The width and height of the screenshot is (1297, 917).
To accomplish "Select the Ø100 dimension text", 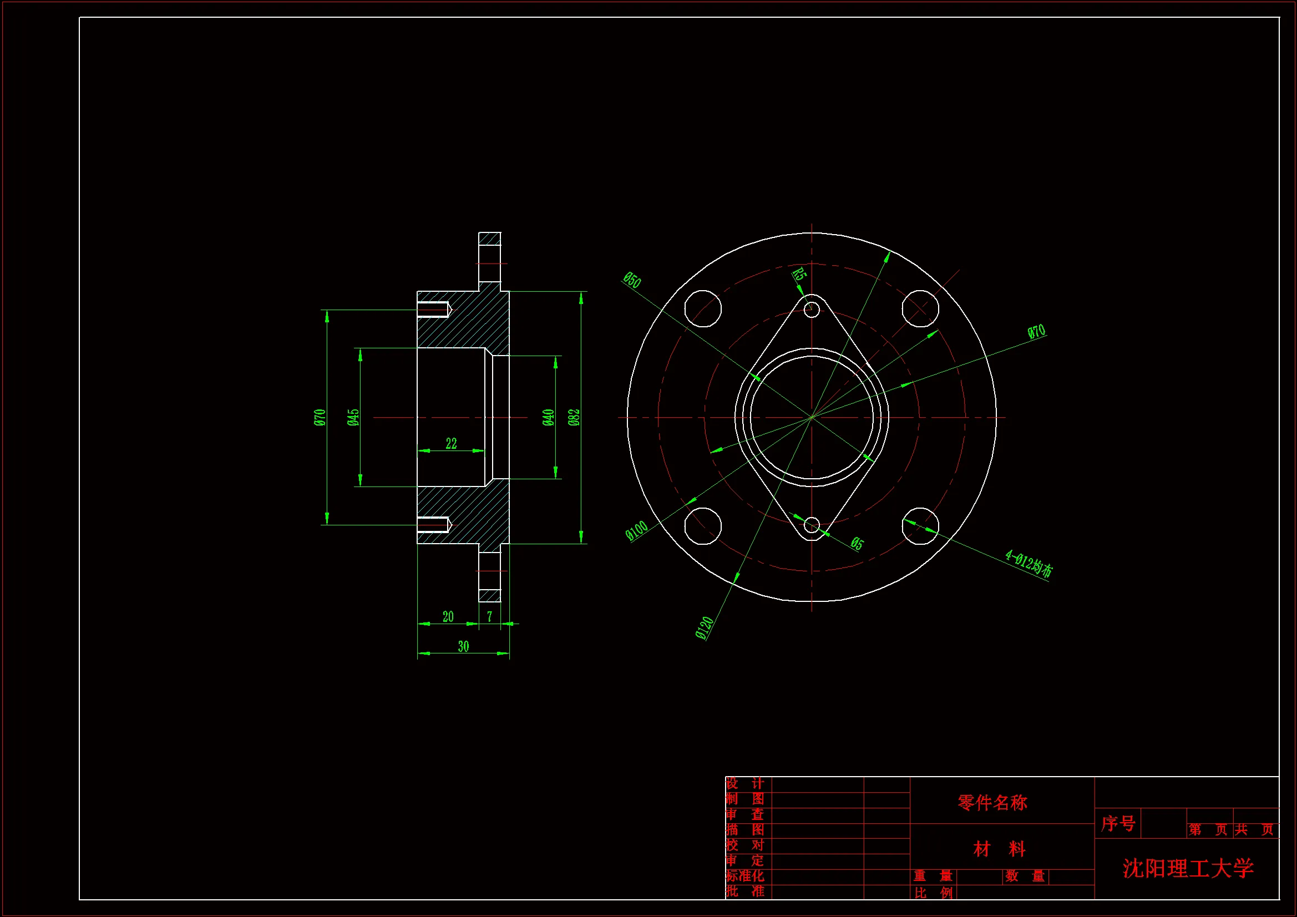I will point(637,531).
